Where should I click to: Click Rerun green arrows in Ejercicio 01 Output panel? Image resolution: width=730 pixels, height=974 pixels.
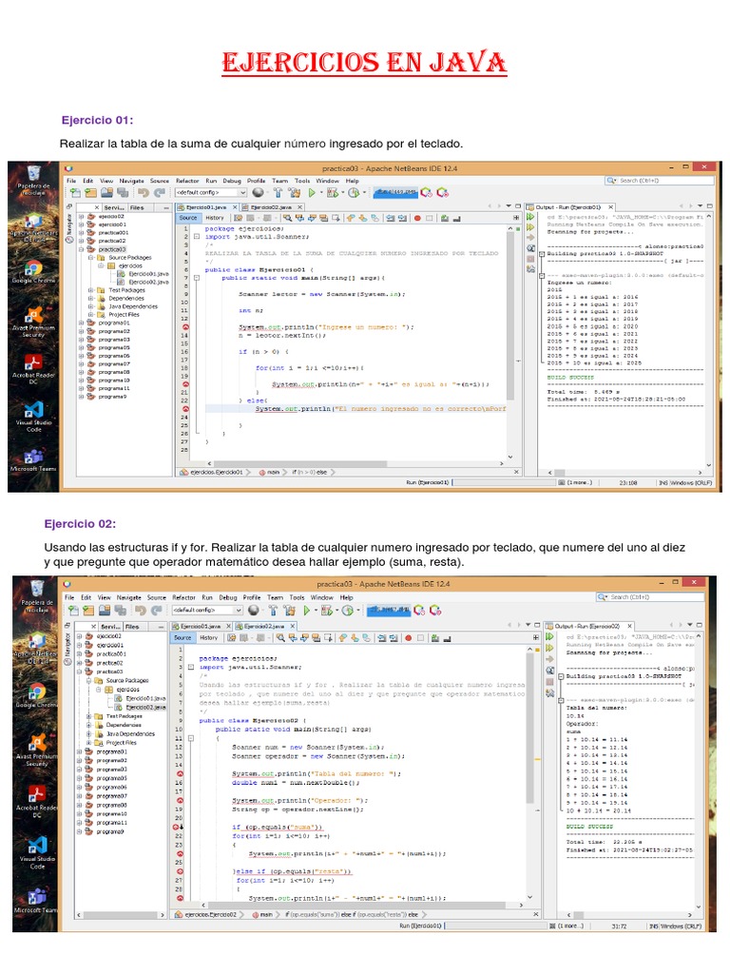(530, 217)
